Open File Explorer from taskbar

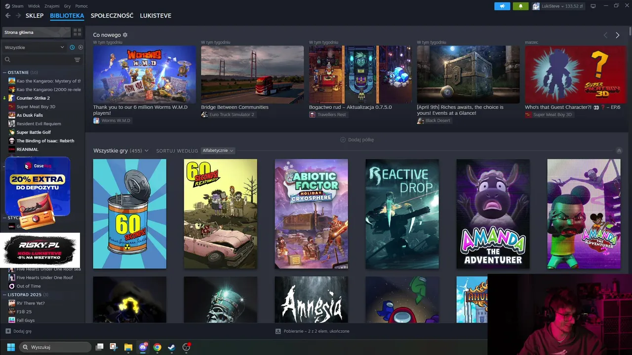coord(128,347)
